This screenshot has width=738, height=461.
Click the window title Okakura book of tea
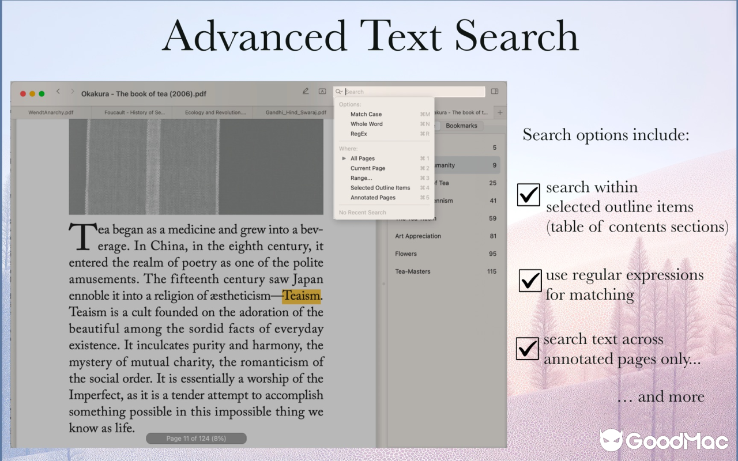pos(144,94)
